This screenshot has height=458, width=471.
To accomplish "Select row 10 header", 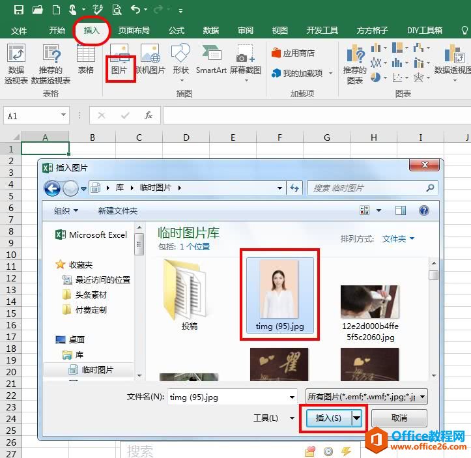I will click(x=11, y=255).
